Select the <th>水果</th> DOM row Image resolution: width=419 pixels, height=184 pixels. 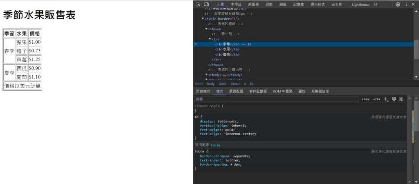228,49
